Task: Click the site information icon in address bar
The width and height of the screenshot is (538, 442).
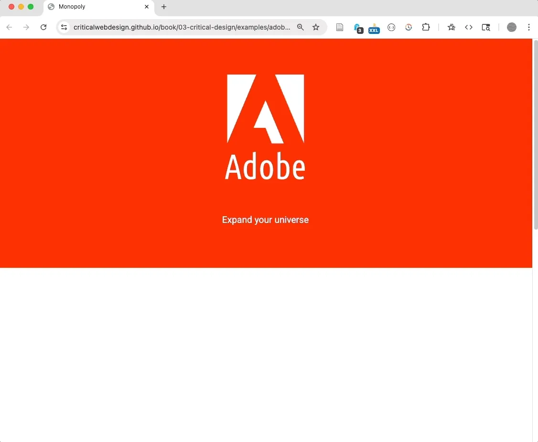Action: 64,27
